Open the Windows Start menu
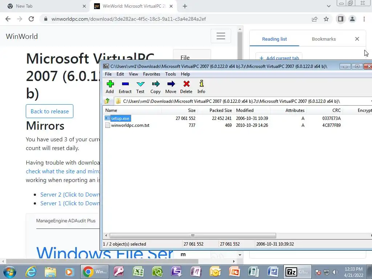372x279 pixels. (x=9, y=272)
